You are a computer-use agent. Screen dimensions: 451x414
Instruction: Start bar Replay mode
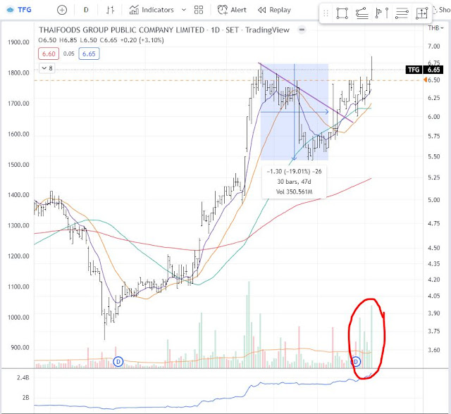274,10
